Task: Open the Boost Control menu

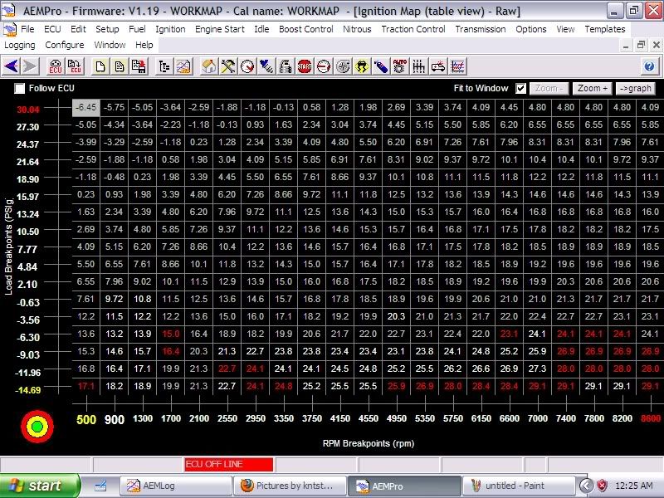Action: (305, 29)
